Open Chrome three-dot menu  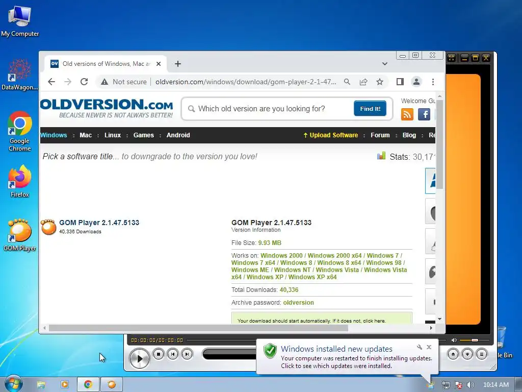(x=433, y=82)
